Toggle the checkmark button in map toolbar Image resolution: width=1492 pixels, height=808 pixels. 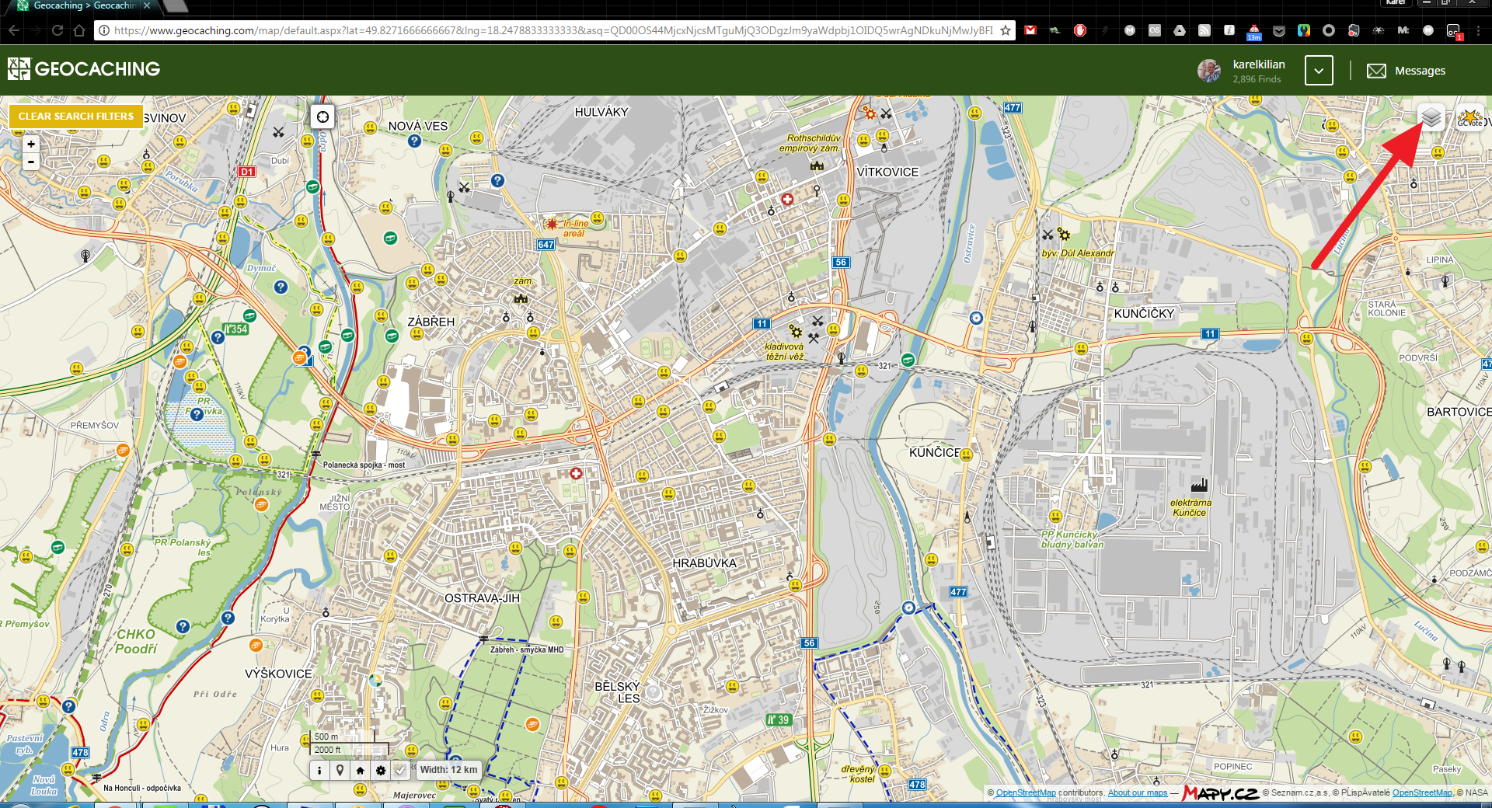400,770
